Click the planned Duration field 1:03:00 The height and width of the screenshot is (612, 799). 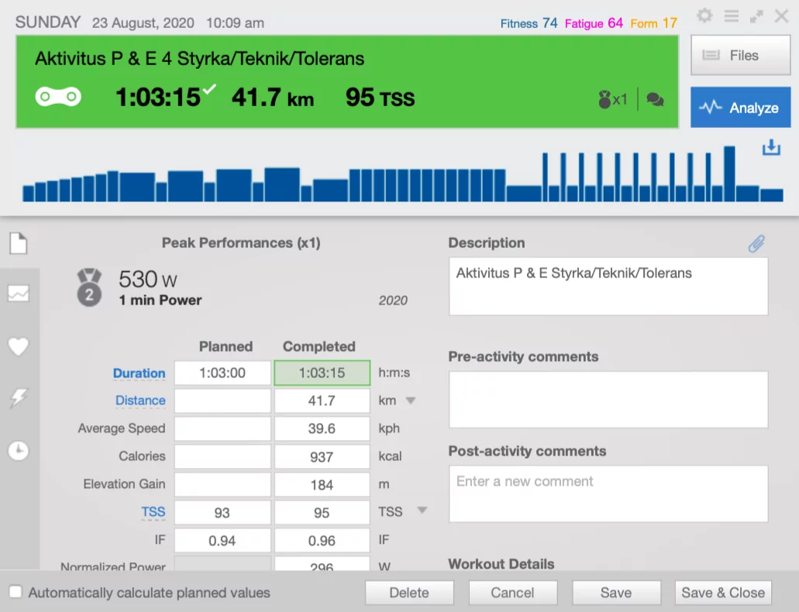click(222, 373)
